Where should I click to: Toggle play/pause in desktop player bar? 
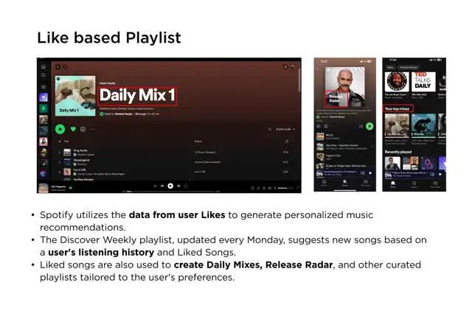[170, 186]
